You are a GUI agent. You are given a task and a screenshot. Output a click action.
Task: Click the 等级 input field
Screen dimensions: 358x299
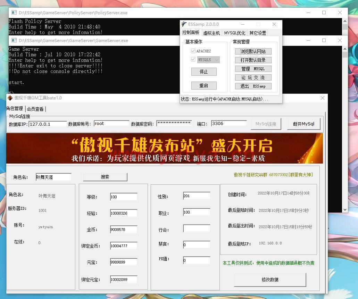[124, 197]
